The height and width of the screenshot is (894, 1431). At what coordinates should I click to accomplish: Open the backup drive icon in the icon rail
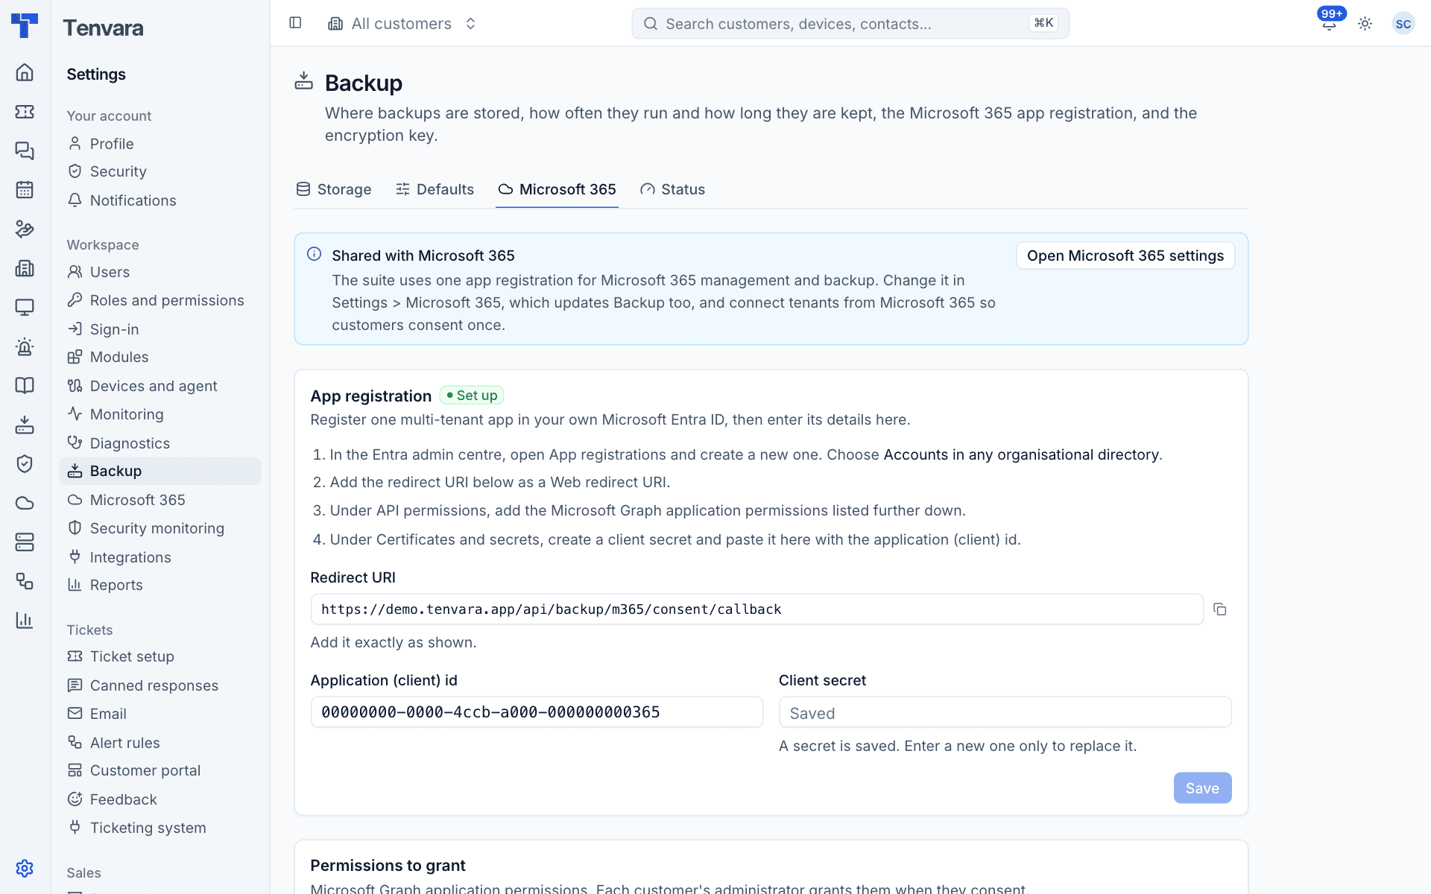tap(25, 425)
